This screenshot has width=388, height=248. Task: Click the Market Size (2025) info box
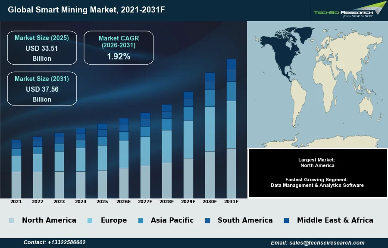tap(42, 48)
